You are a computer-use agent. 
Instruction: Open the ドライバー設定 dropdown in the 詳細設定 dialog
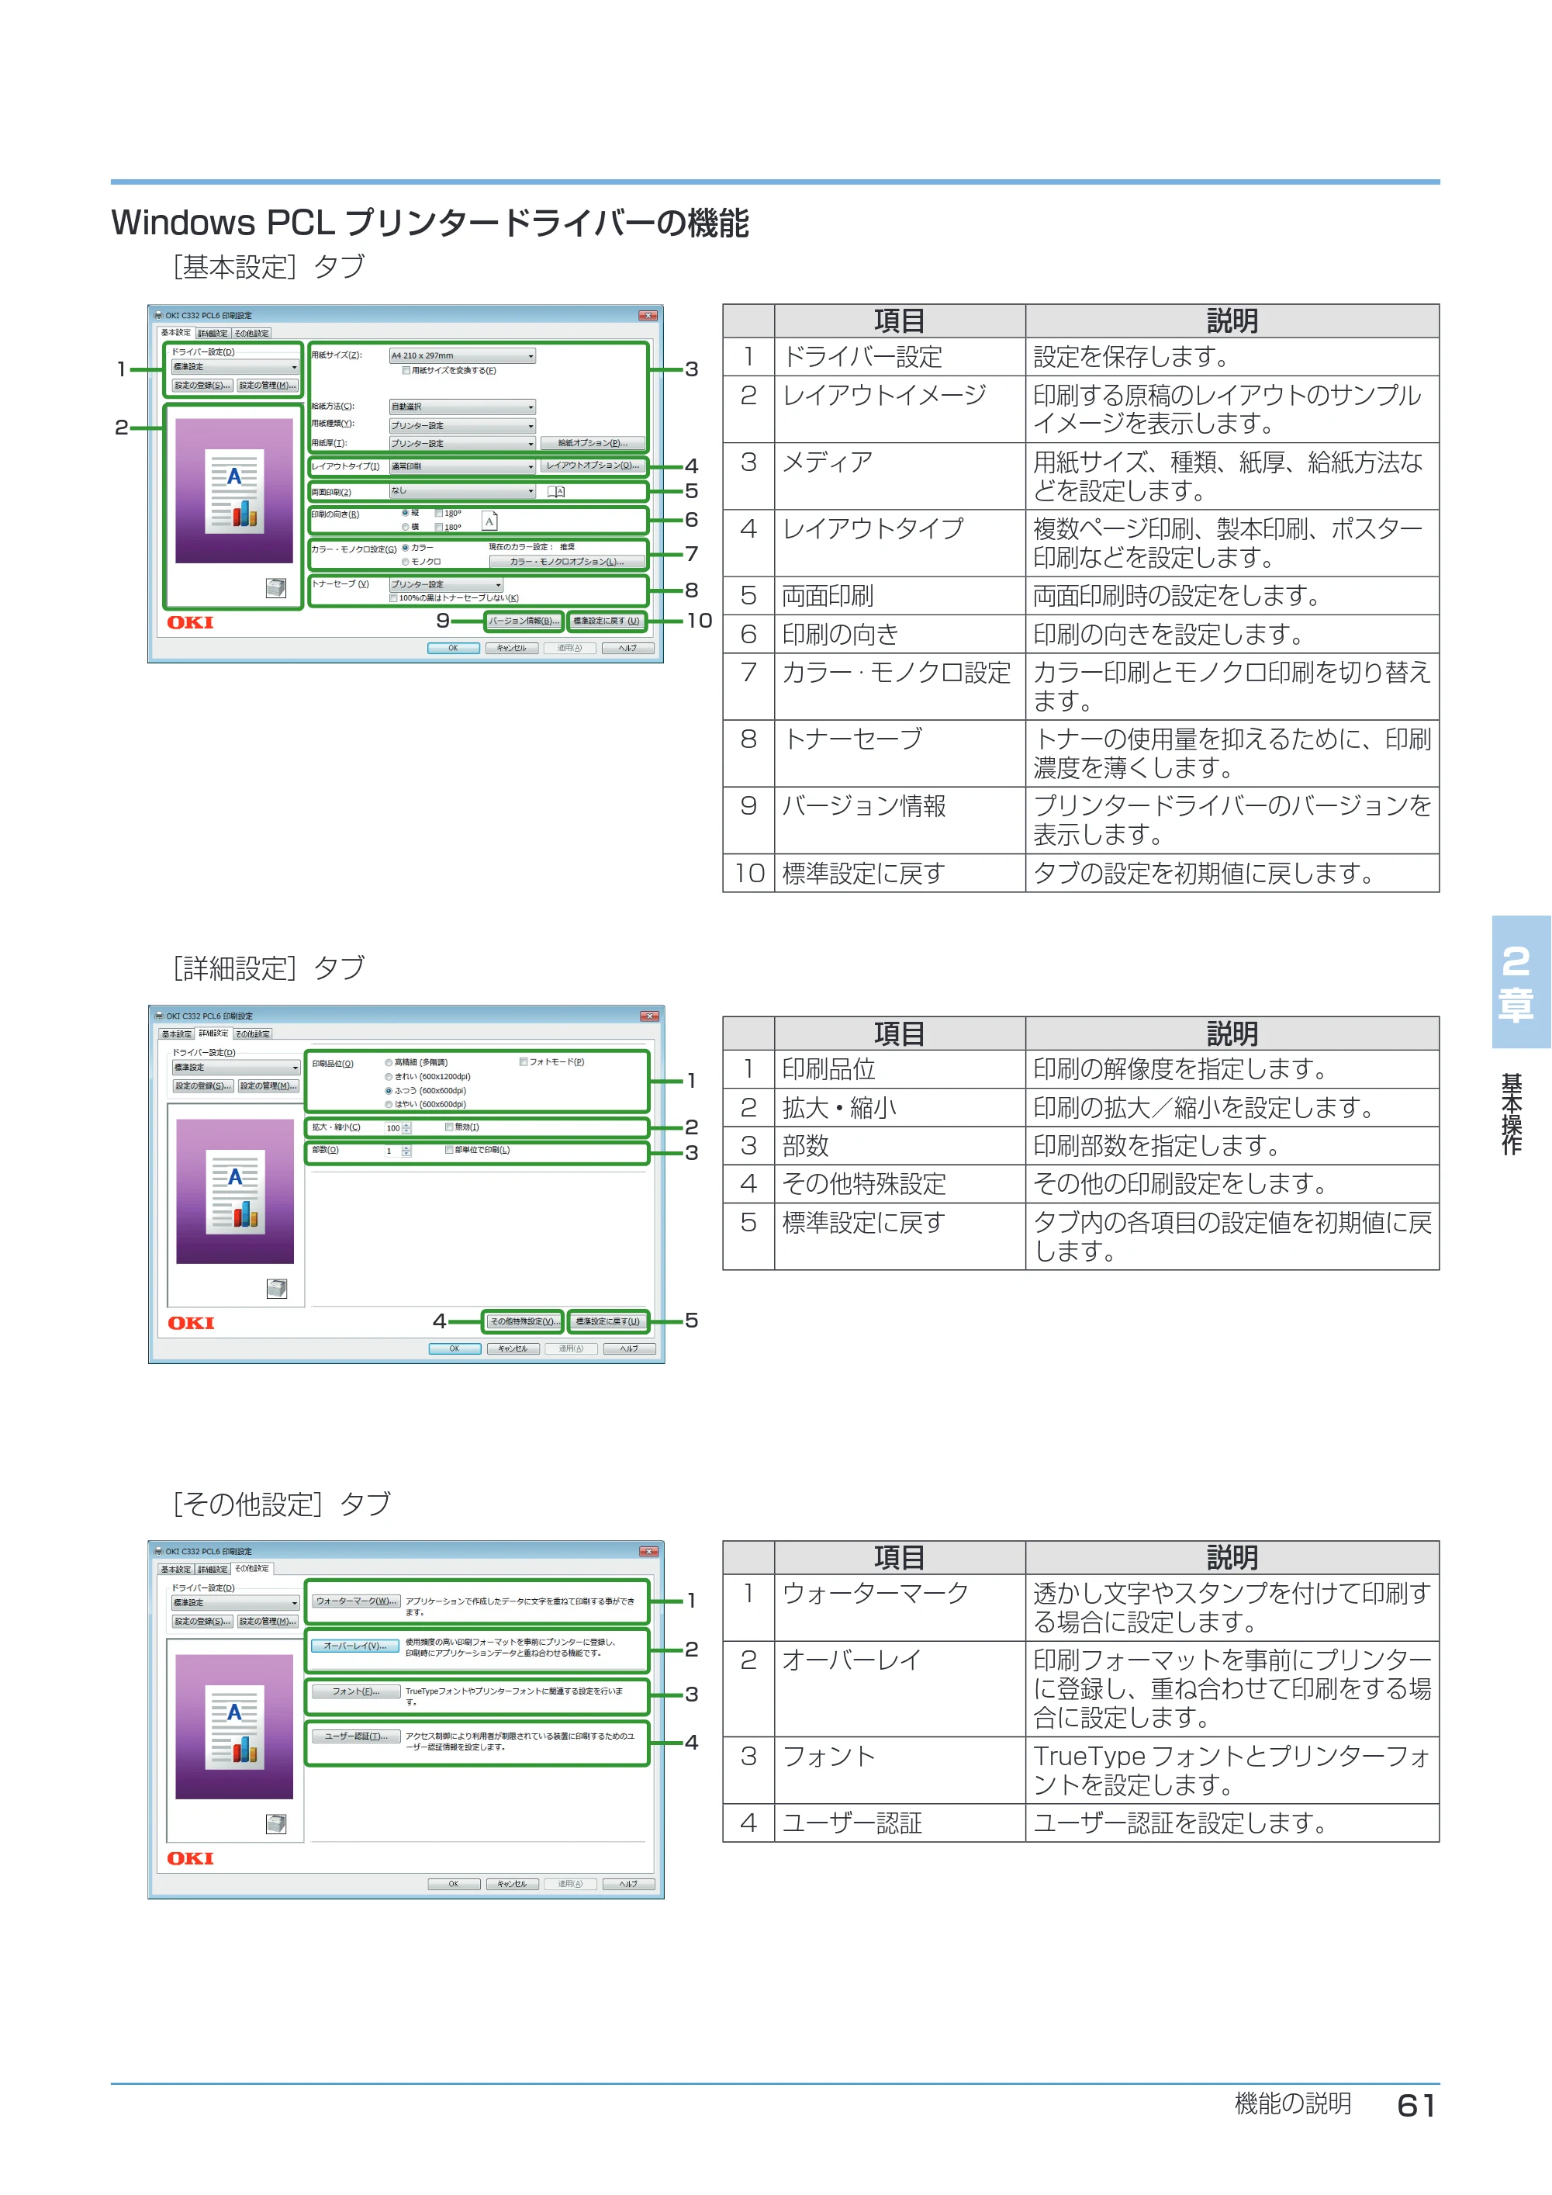pyautogui.click(x=236, y=1068)
